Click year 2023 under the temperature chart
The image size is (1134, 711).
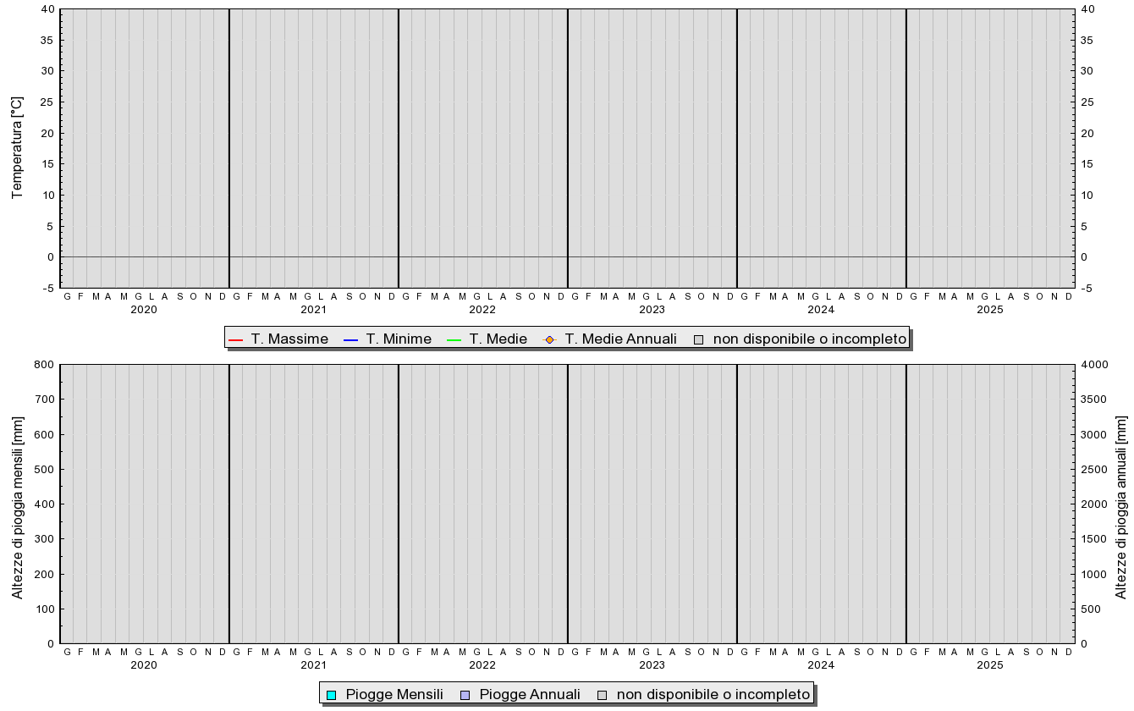tap(652, 310)
